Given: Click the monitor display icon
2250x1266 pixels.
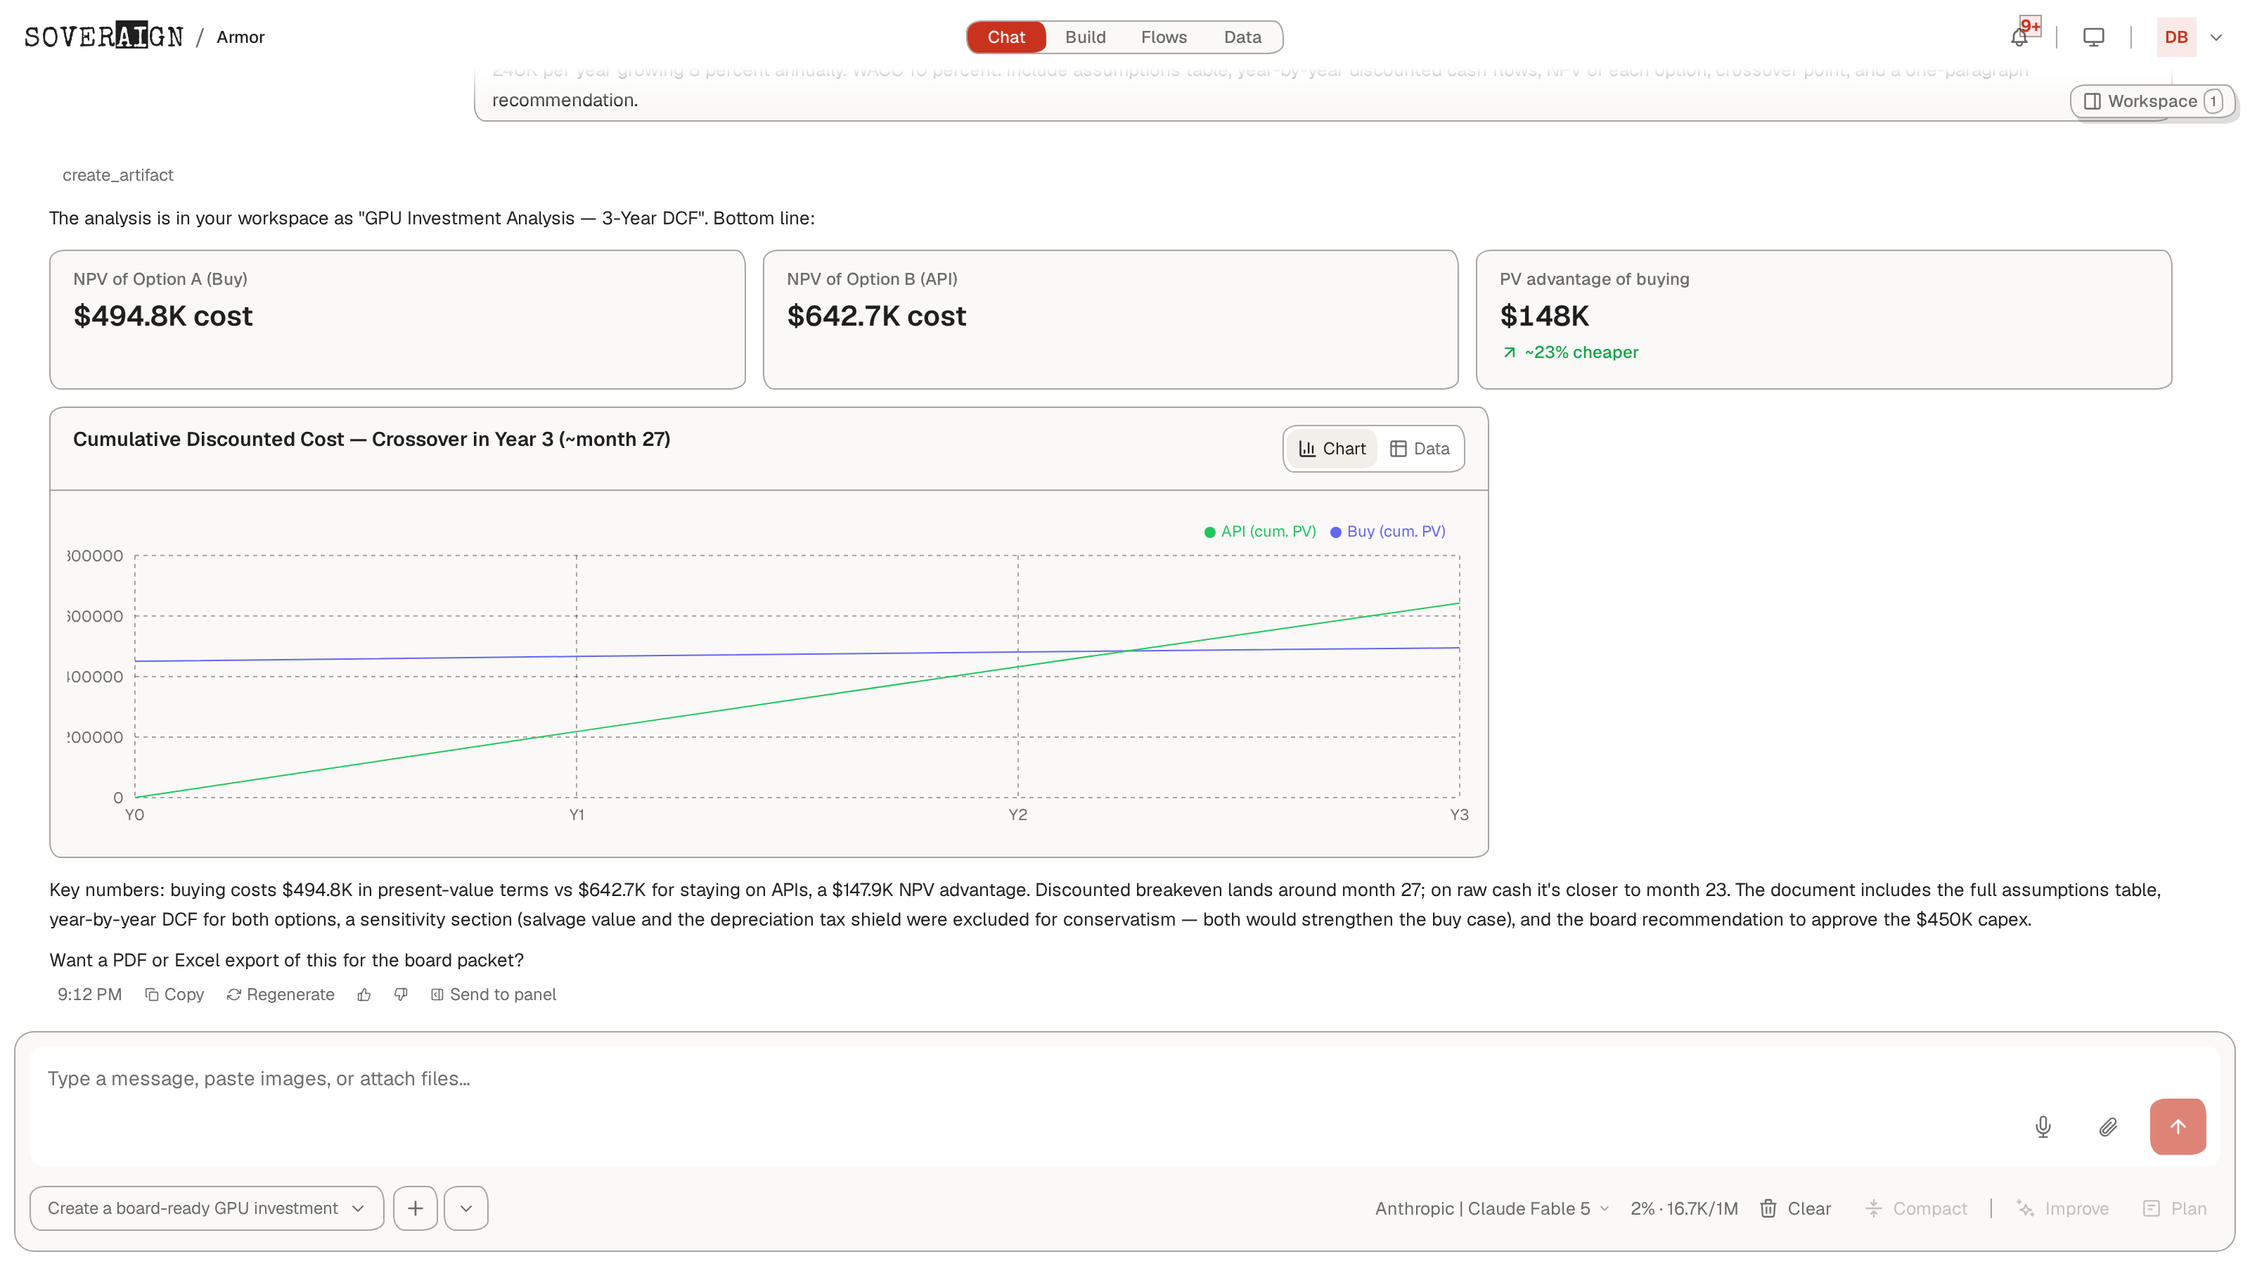Looking at the screenshot, I should (2094, 37).
